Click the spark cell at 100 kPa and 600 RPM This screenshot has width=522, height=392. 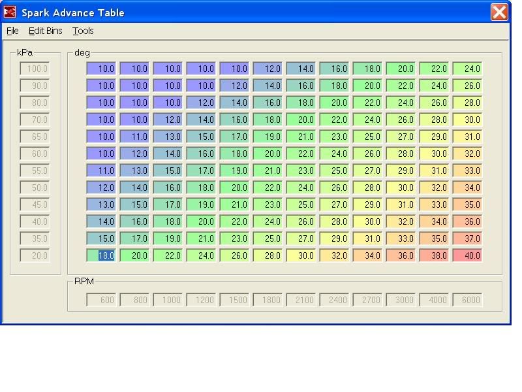pos(102,69)
